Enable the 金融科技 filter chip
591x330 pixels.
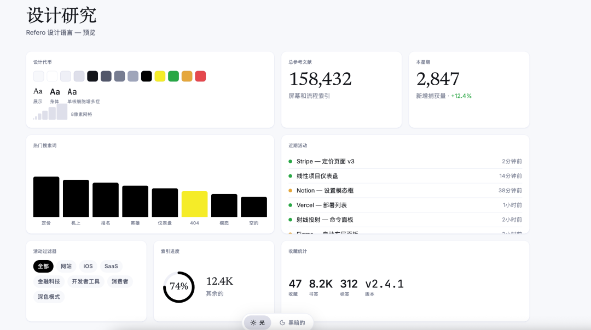pyautogui.click(x=49, y=281)
